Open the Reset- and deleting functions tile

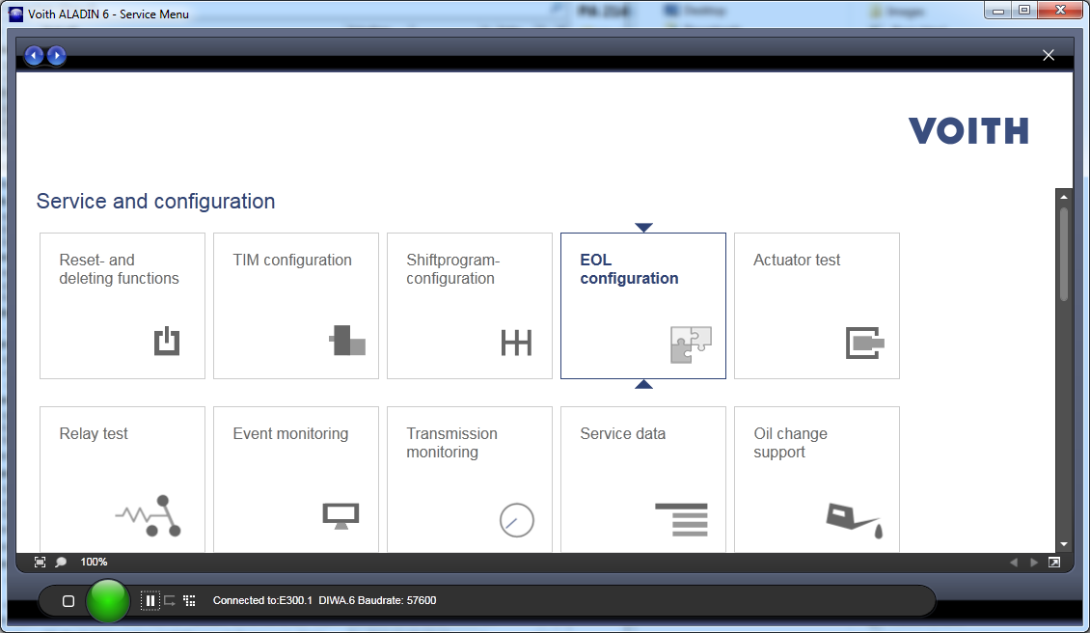pos(123,306)
